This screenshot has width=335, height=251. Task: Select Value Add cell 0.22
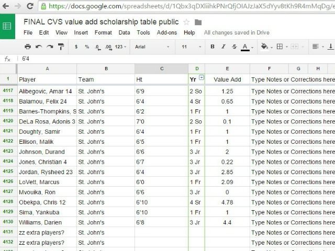click(227, 162)
